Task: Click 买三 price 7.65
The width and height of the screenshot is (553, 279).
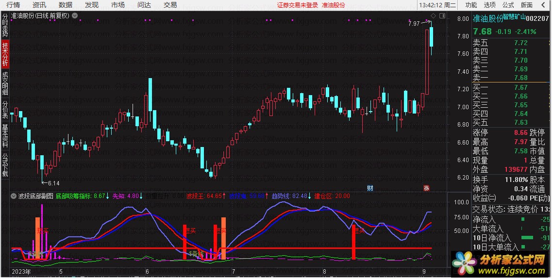Action: coord(520,105)
